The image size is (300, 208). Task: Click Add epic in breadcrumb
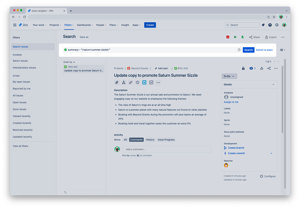coord(161,68)
